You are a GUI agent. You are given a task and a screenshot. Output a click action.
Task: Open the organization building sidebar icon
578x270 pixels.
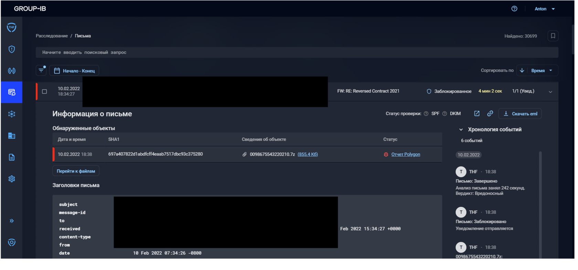12,136
